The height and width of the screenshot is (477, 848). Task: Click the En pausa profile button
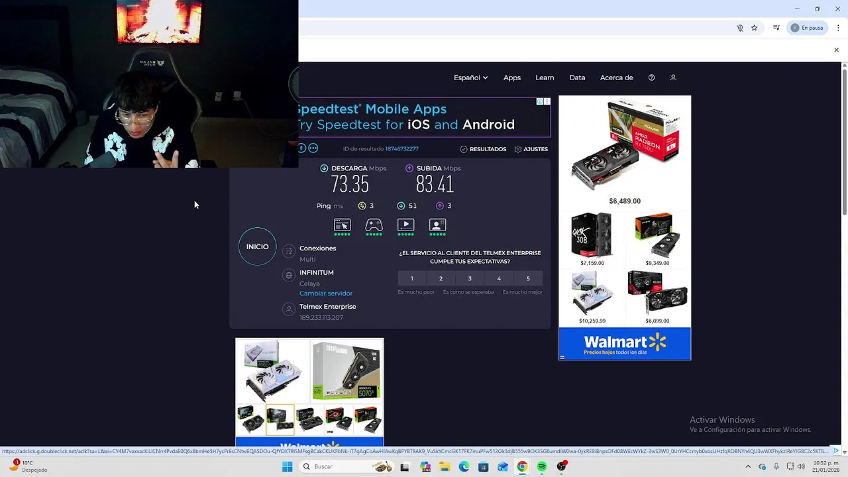point(807,28)
